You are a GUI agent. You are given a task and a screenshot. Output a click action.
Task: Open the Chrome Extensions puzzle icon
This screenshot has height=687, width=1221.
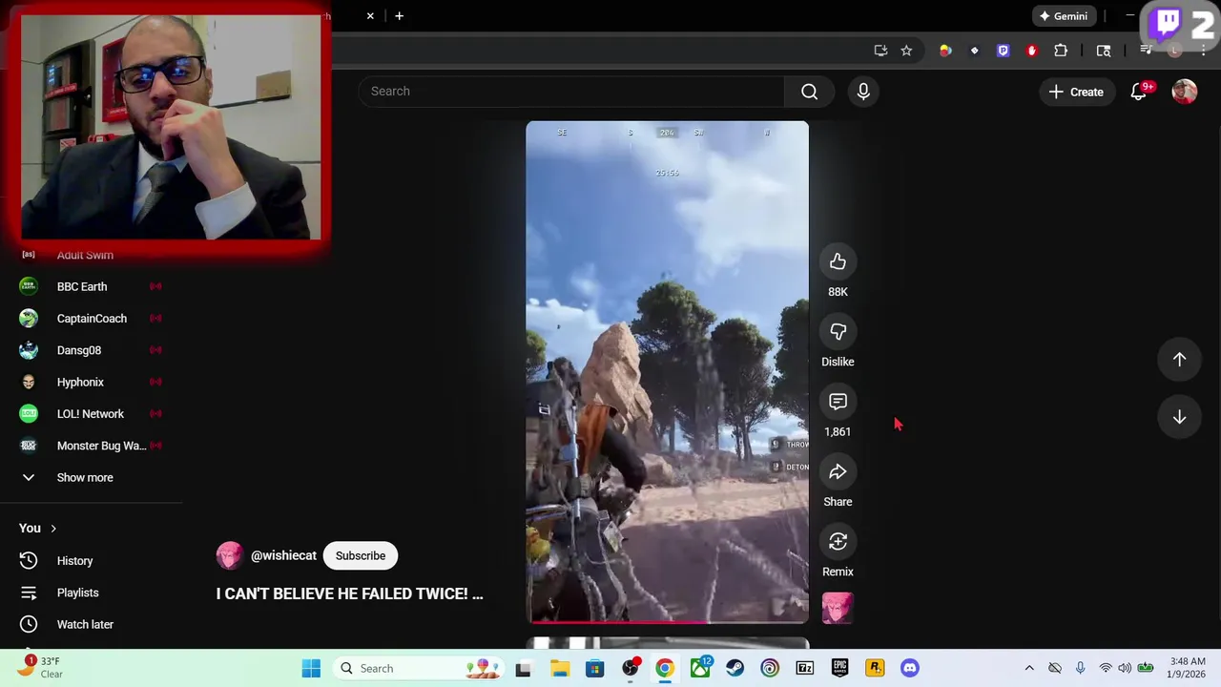[1061, 51]
